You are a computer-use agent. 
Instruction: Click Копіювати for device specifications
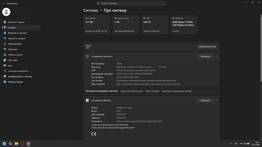coord(205,56)
